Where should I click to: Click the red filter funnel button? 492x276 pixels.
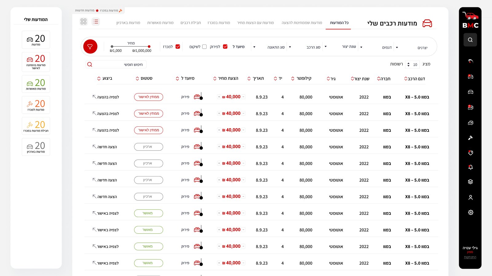[x=90, y=47]
